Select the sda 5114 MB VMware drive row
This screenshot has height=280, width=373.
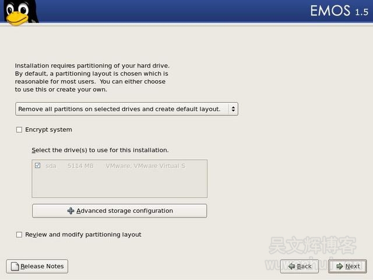[117, 166]
